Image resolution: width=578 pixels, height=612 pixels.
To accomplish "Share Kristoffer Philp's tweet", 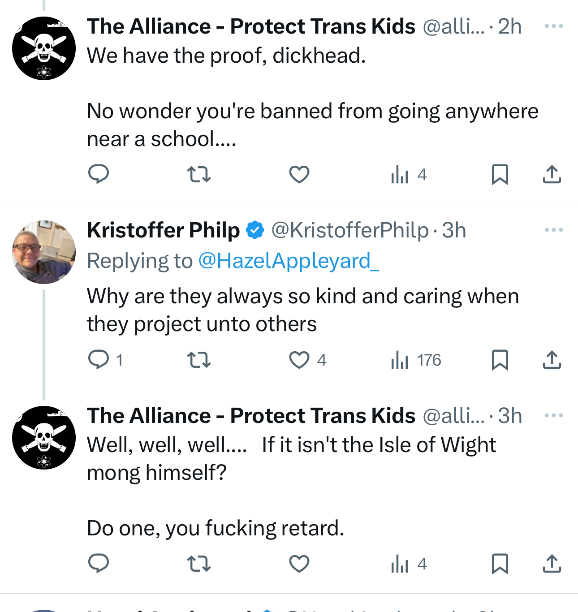I will click(552, 360).
